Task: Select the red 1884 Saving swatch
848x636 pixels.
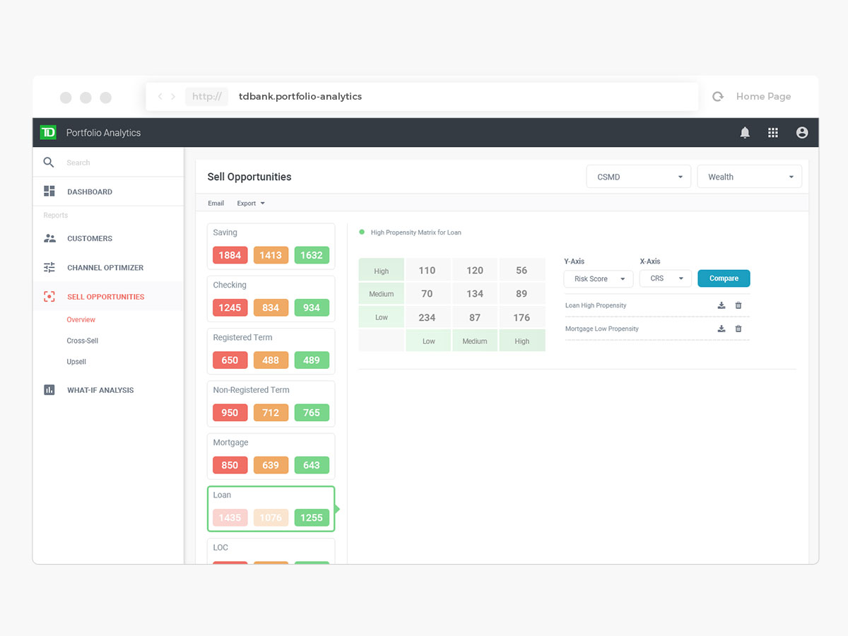Action: click(x=230, y=255)
